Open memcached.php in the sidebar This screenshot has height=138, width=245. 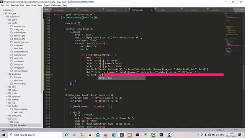21,52
